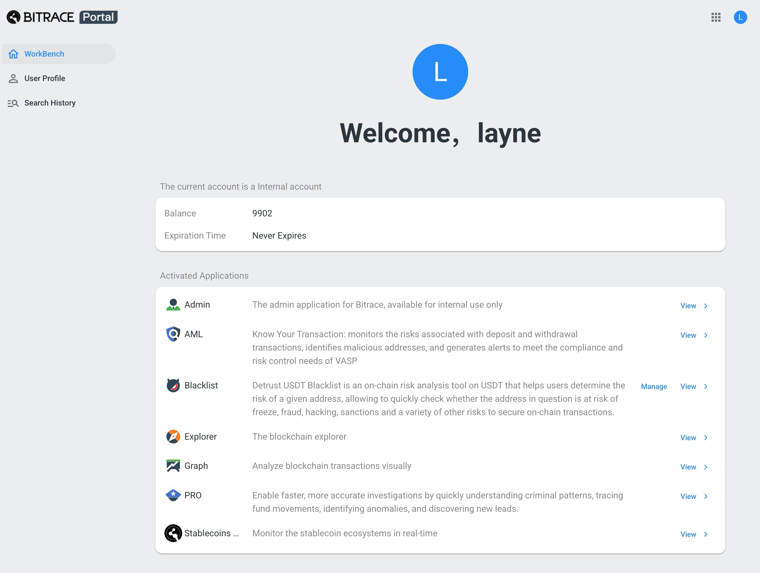This screenshot has height=573, width=760.
Task: Click the Explorer compass icon
Action: coord(173,437)
